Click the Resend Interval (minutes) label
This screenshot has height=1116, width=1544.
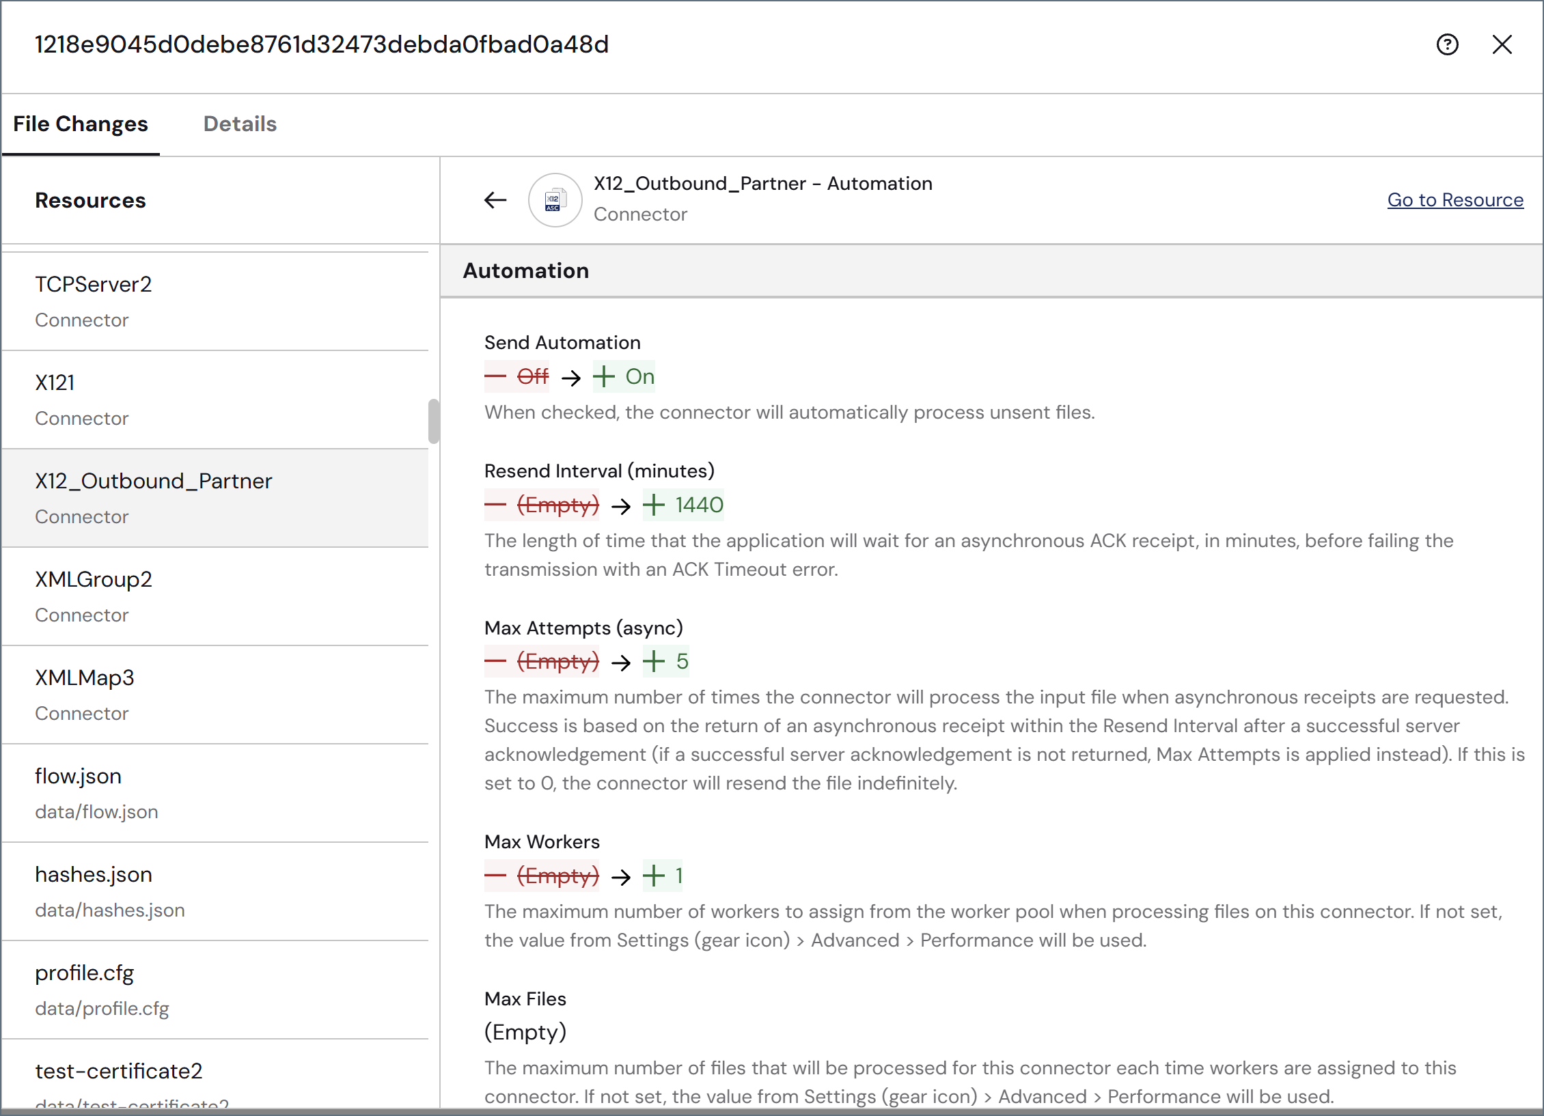(599, 471)
